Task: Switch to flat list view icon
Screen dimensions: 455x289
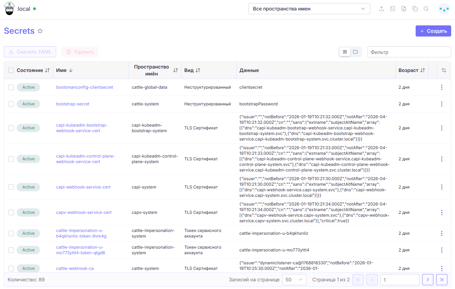Action: coord(345,52)
